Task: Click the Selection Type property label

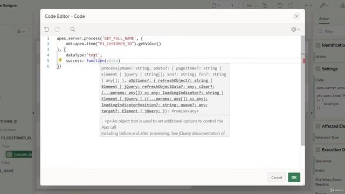Action: pyautogui.click(x=327, y=137)
